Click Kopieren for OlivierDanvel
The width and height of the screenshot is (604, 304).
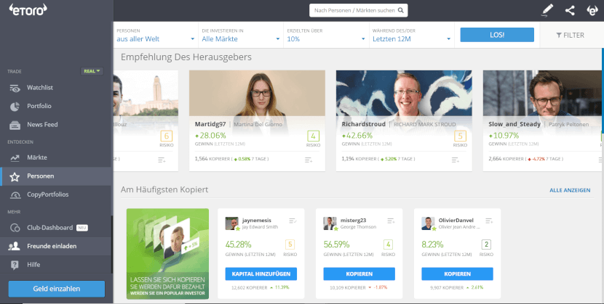tap(457, 274)
